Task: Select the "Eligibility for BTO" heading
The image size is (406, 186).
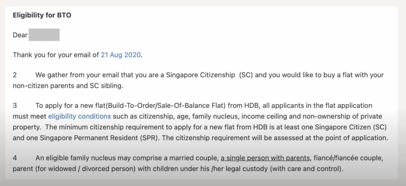Action: point(42,15)
